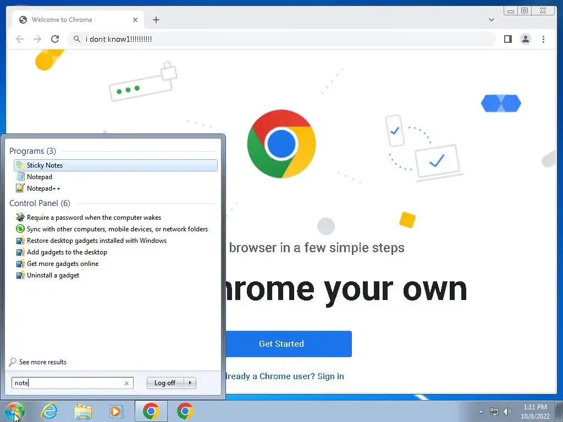The image size is (563, 422).
Task: Click the Programs (3) header
Action: (32, 151)
